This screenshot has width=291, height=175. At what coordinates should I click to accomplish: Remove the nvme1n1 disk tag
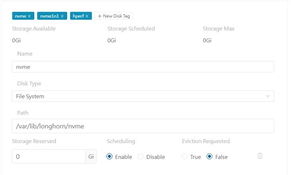pyautogui.click(x=62, y=16)
